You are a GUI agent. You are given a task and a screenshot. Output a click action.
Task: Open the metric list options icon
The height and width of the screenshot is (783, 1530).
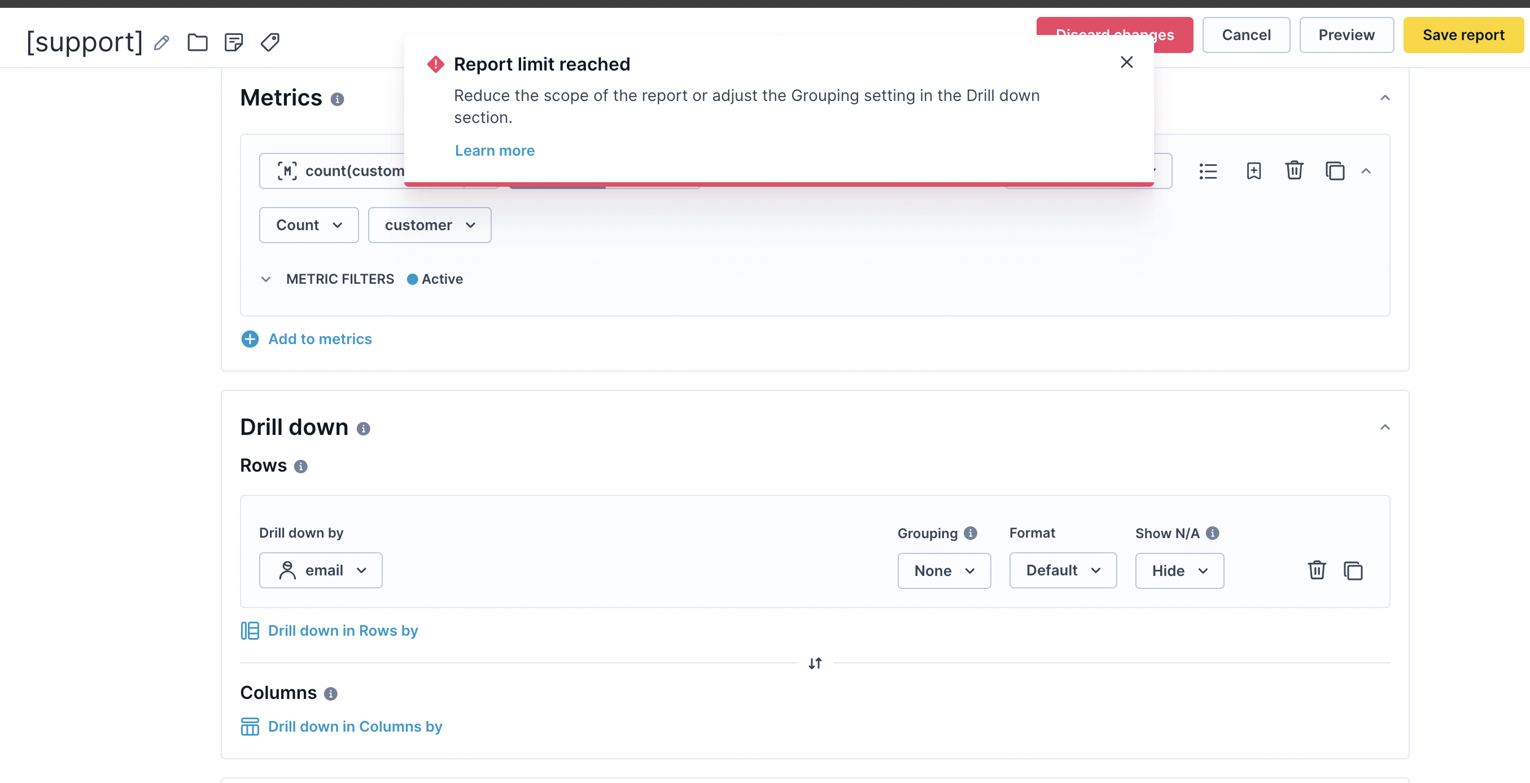pos(1208,171)
